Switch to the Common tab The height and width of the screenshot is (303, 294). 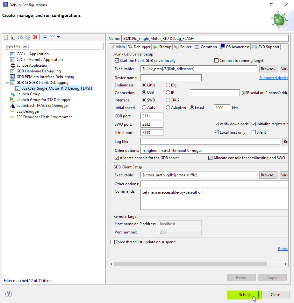click(x=206, y=47)
